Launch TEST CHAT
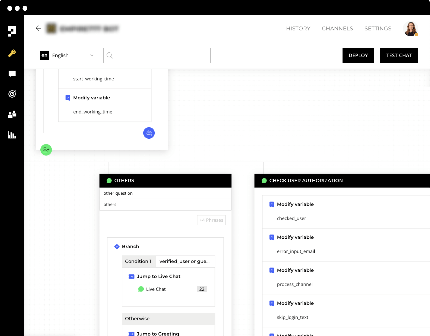 [399, 55]
